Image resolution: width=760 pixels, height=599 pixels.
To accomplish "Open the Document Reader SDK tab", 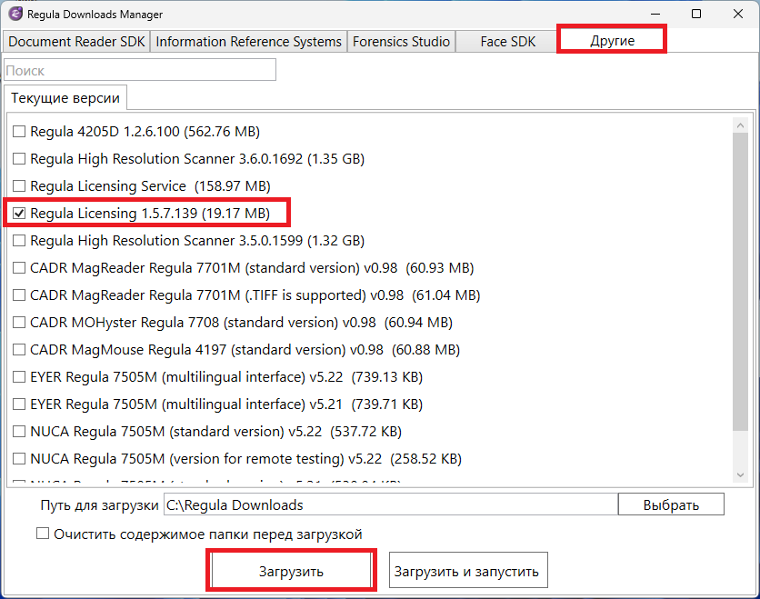I will (x=76, y=42).
